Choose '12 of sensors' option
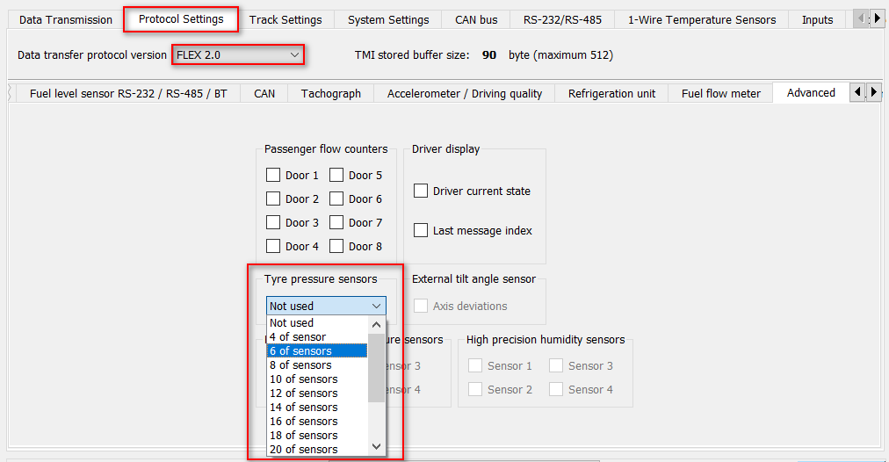 pos(303,393)
